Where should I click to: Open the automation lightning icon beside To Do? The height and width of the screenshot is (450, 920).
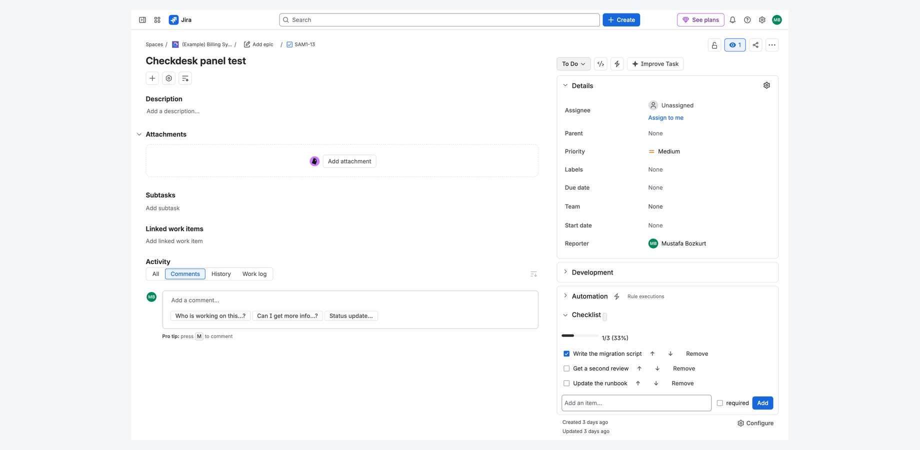pos(617,64)
